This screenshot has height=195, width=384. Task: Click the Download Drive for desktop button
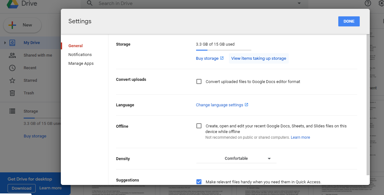21,188
